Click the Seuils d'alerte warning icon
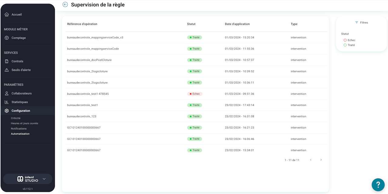 [7, 70]
